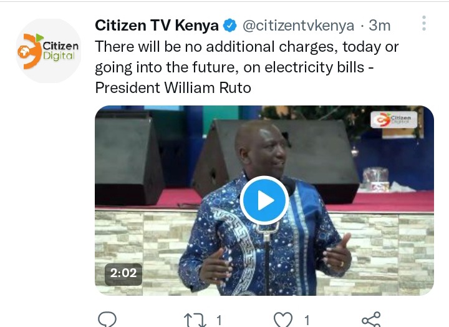Click the 2:02 video duration badge
The image size is (449, 327).
123,273
